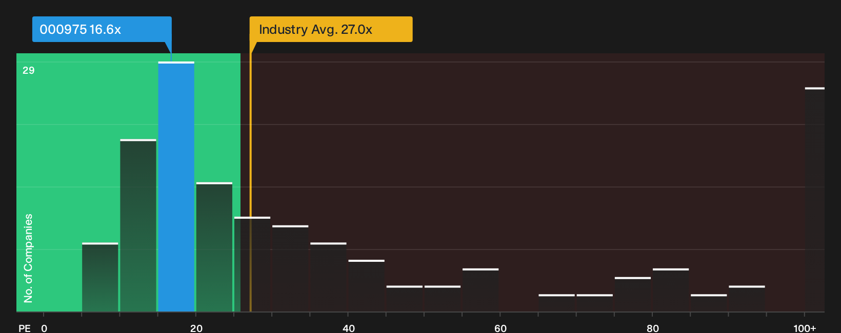Select the bar for PE 40 to 45

366,286
